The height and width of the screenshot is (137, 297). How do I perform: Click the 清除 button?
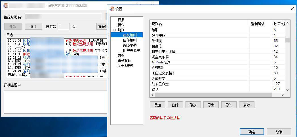pos(247,105)
